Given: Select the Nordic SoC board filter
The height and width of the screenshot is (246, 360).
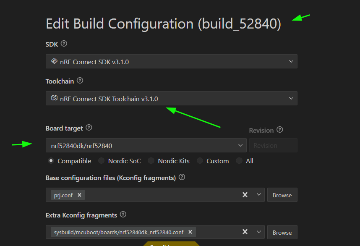Looking at the screenshot, I should tap(101, 161).
